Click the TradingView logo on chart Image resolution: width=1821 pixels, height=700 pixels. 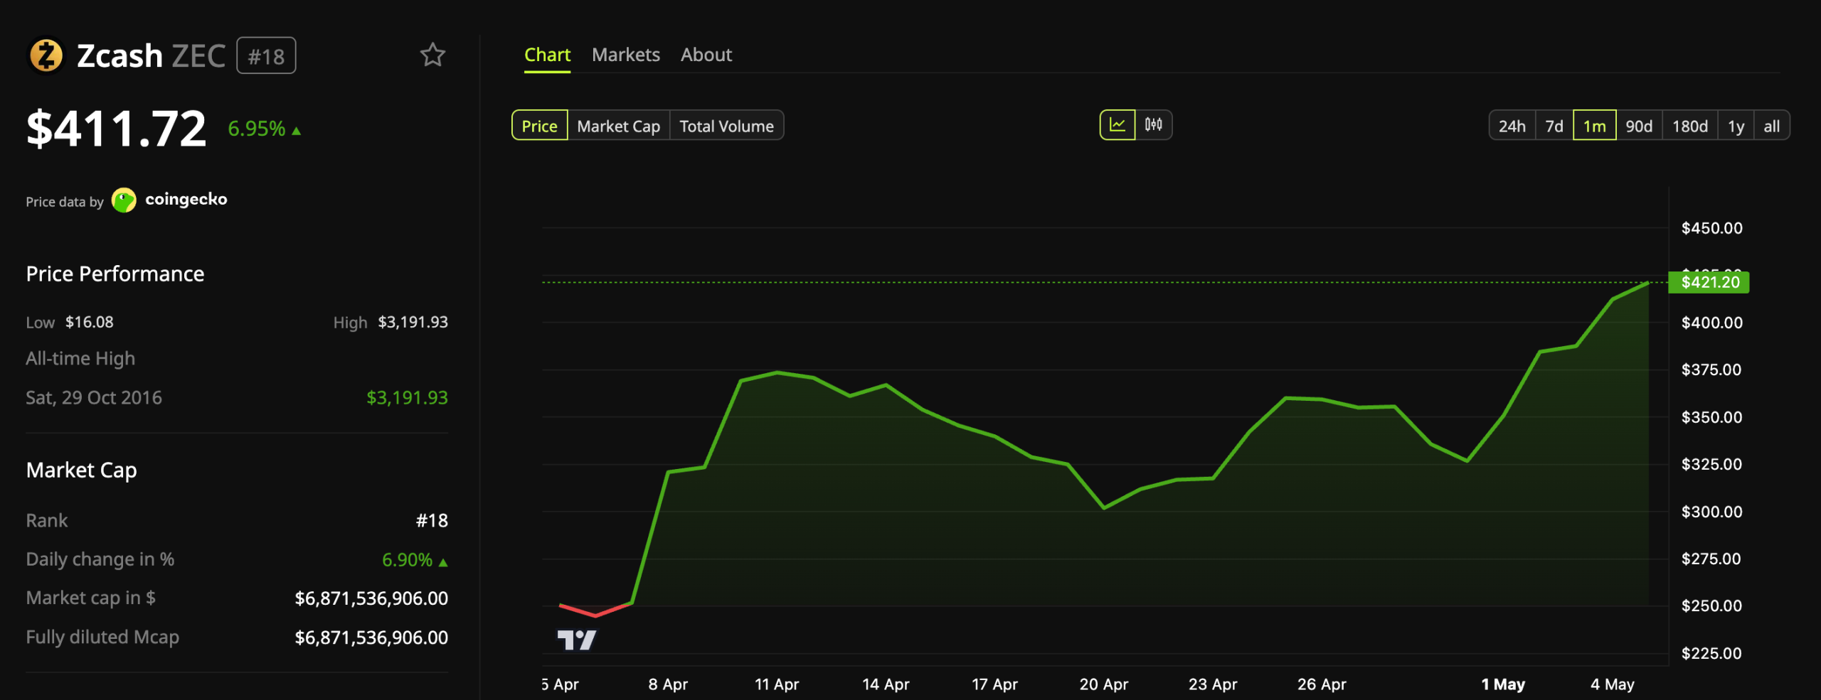click(576, 640)
